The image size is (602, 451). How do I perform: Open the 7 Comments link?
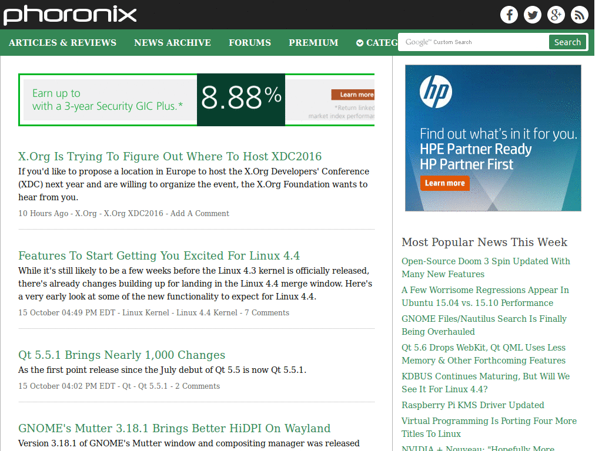tap(267, 312)
